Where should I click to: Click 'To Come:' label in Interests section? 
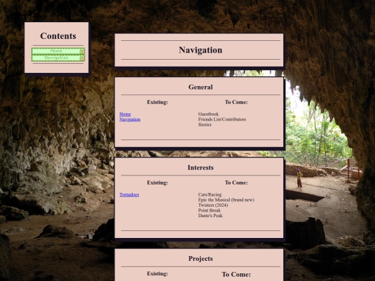236,182
